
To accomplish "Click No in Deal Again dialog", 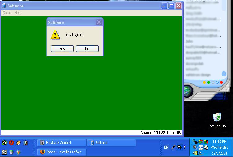I will pos(87,49).
